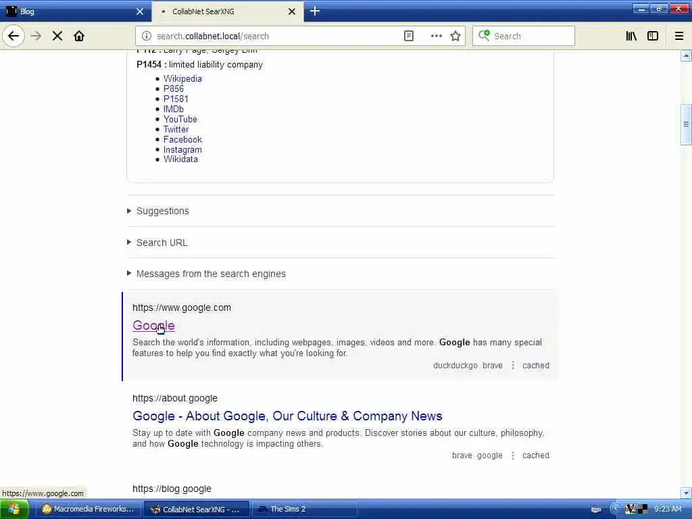Click the page scrollbar up arrow
This screenshot has height=519, width=692.
click(x=686, y=55)
